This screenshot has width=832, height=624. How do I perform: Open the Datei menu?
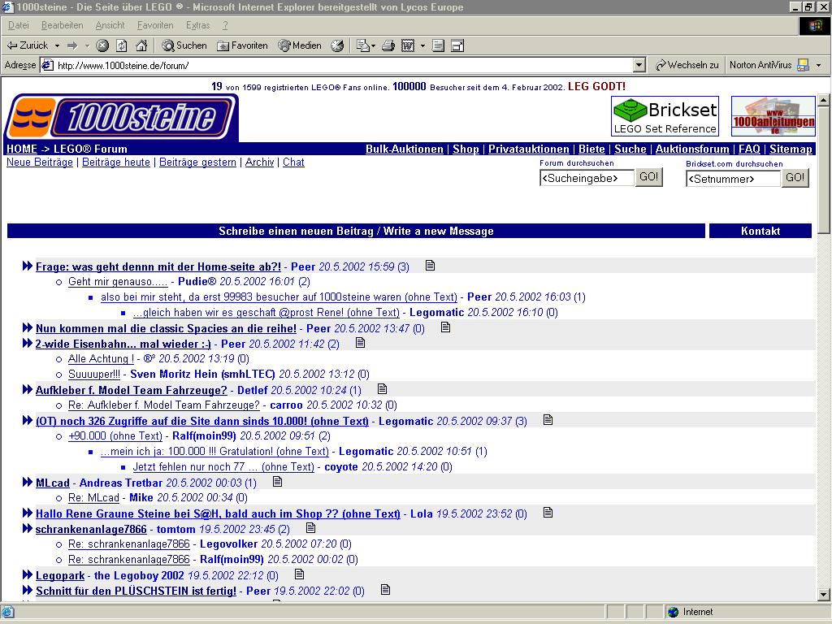(x=19, y=25)
